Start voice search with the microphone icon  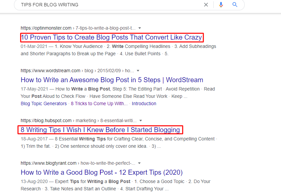coord(221,5)
